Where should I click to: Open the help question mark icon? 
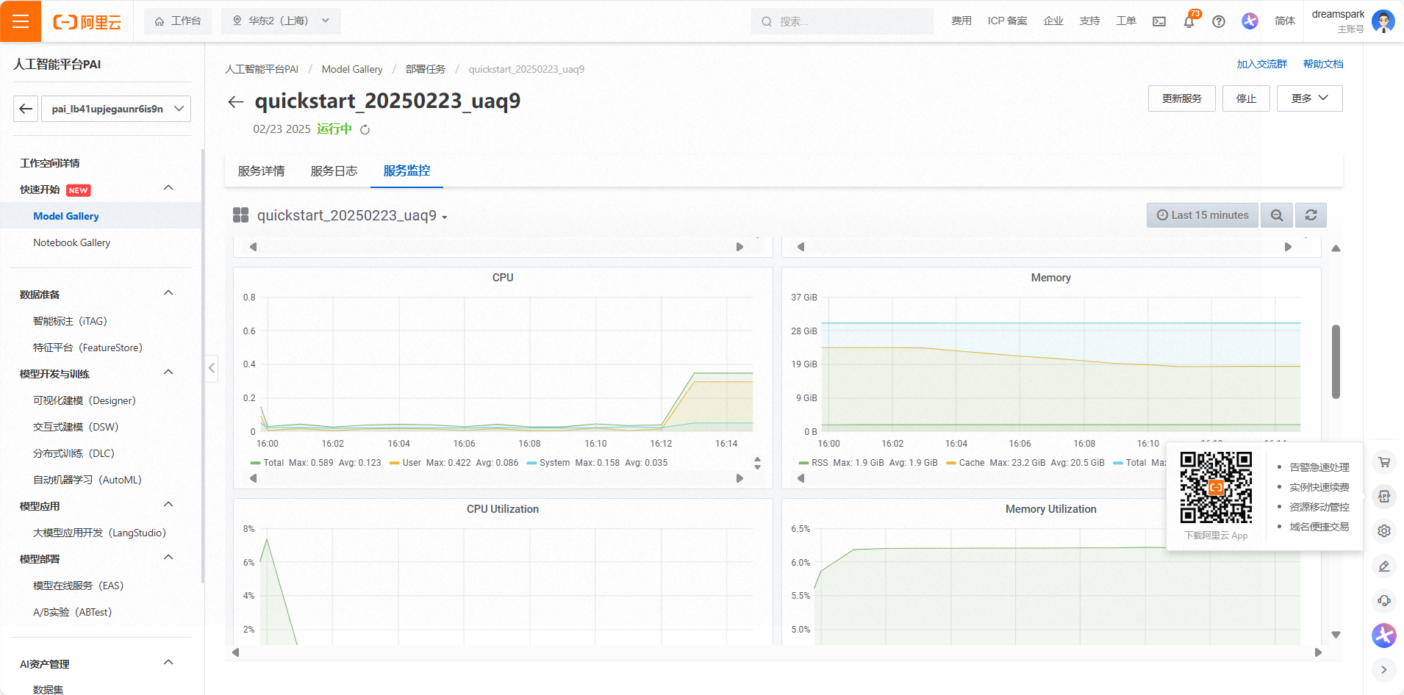tap(1219, 21)
